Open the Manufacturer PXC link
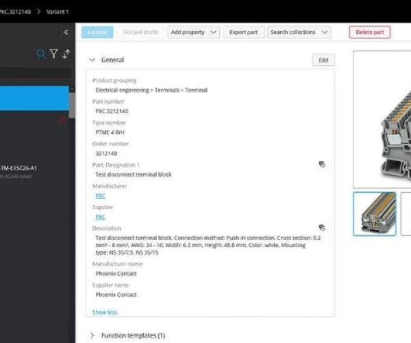The width and height of the screenshot is (411, 343). [x=100, y=196]
